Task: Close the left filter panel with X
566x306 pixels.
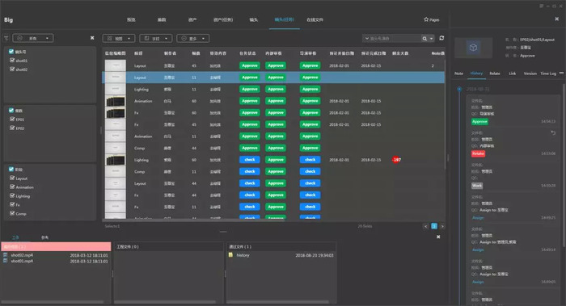Action: [92, 38]
